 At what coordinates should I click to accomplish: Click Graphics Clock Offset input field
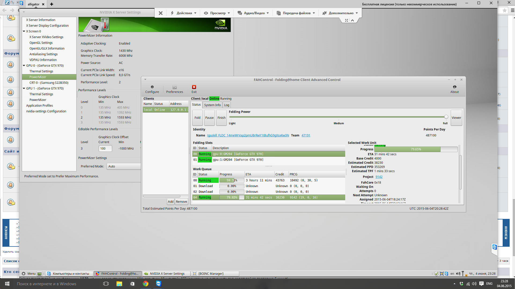coord(105,149)
